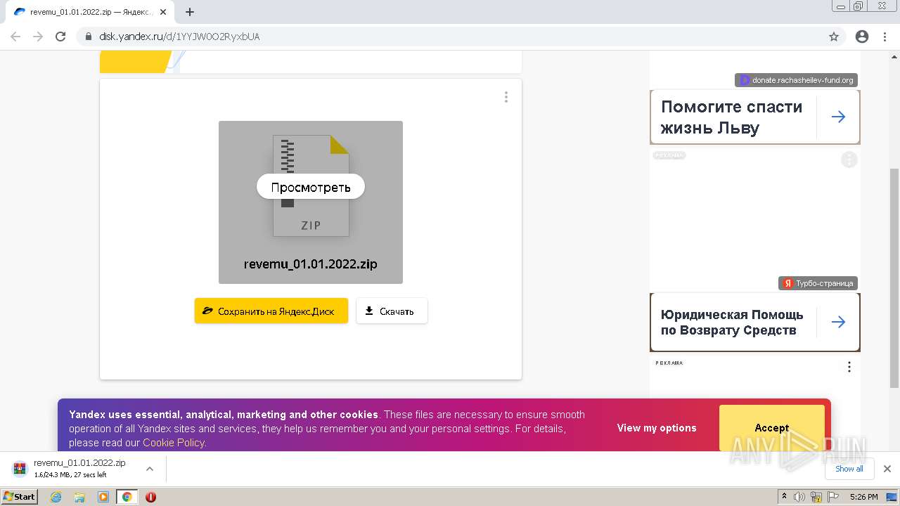This screenshot has width=900, height=506.
Task: Open File Explorer from taskbar
Action: (x=79, y=497)
